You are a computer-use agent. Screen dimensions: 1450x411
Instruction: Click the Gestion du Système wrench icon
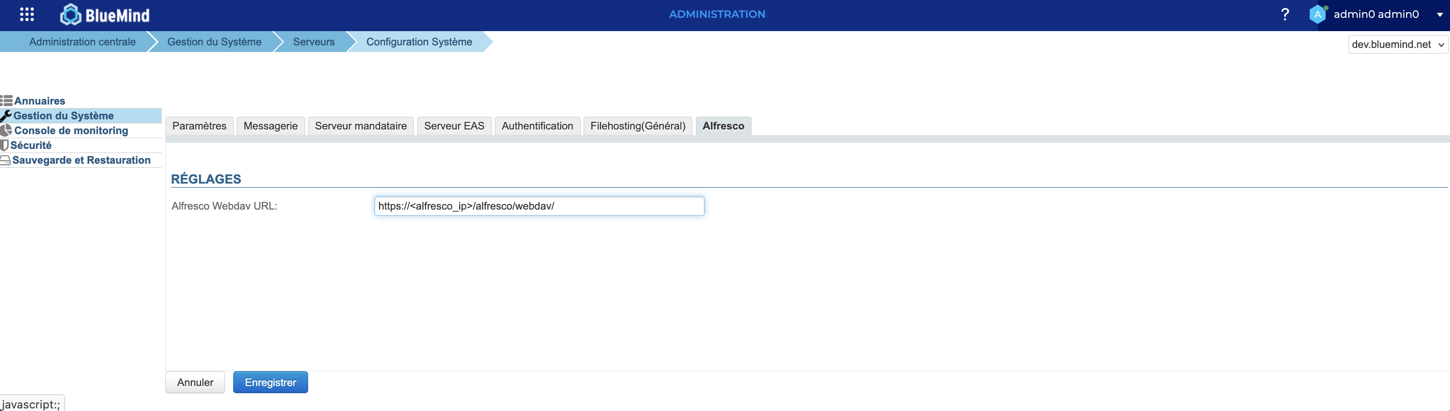[x=6, y=116]
